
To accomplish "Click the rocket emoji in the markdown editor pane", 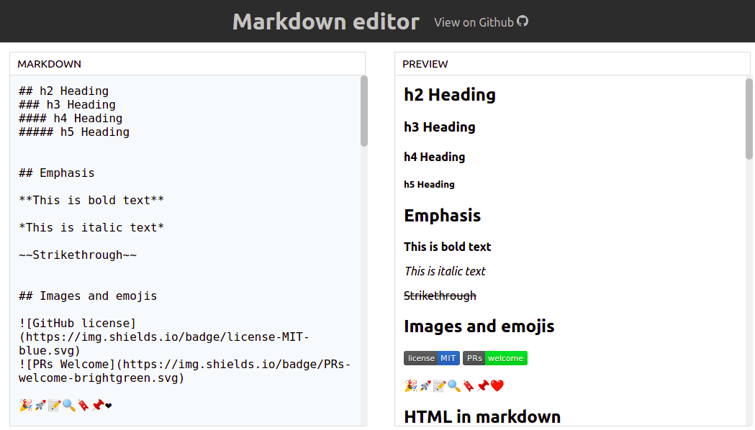I will pos(40,406).
